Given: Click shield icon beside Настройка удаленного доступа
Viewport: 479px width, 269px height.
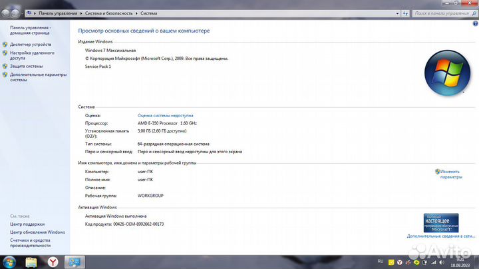Looking at the screenshot, I should click(5, 53).
